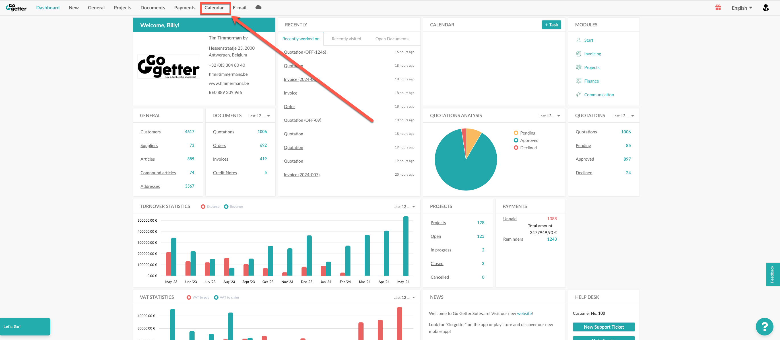
Task: Open the website link in News
Action: 524,313
